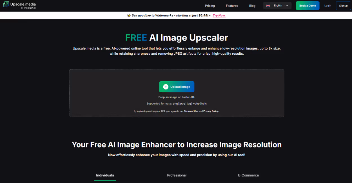Image resolution: width=352 pixels, height=183 pixels.
Task: Click the Signup button
Action: 344,6
